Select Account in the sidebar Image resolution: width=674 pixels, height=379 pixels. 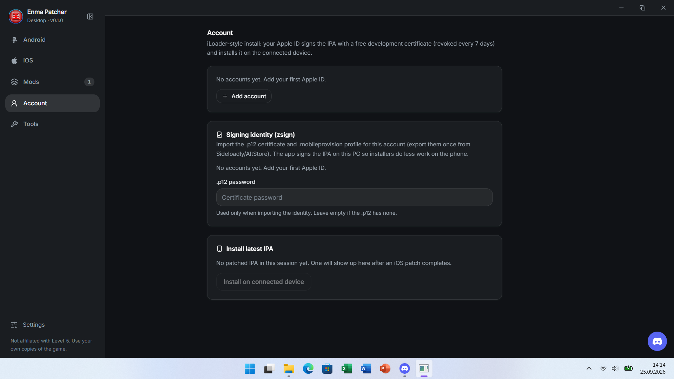(x=52, y=103)
